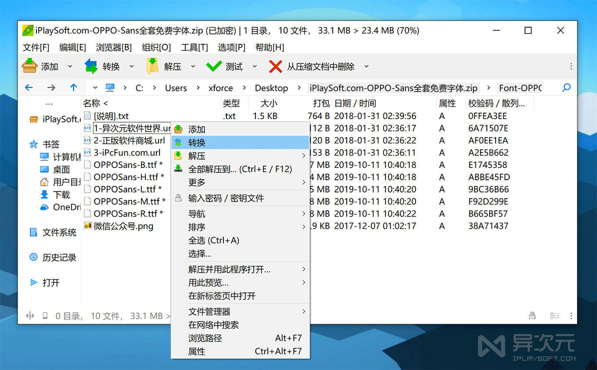The image size is (597, 370).
Task: Click the 解压 (Extract) toolbar icon
Action: tap(154, 66)
